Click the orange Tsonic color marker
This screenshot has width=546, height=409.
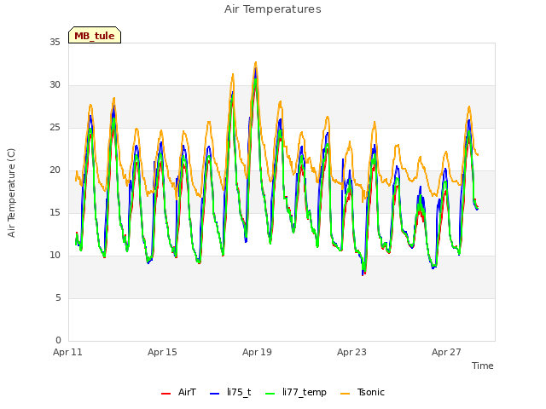tap(345, 394)
